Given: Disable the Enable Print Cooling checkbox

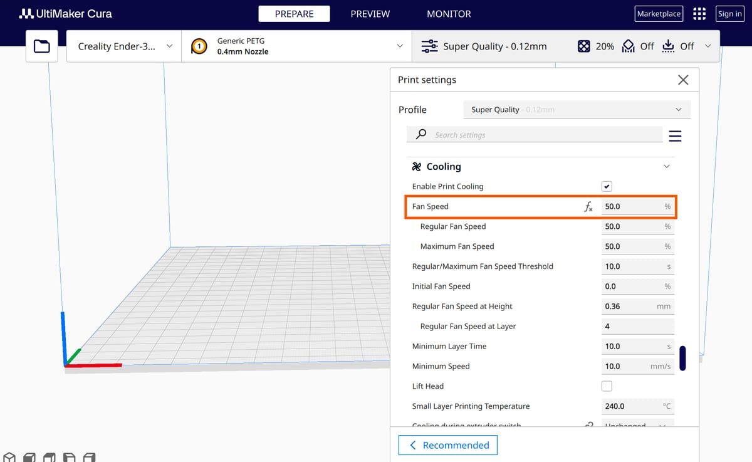Looking at the screenshot, I should pos(607,186).
